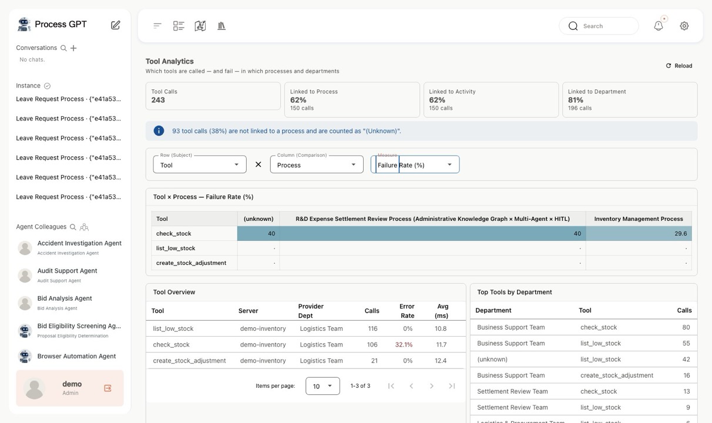Image resolution: width=712 pixels, height=423 pixels.
Task: Log out using the exit icon next to demo
Action: 108,388
